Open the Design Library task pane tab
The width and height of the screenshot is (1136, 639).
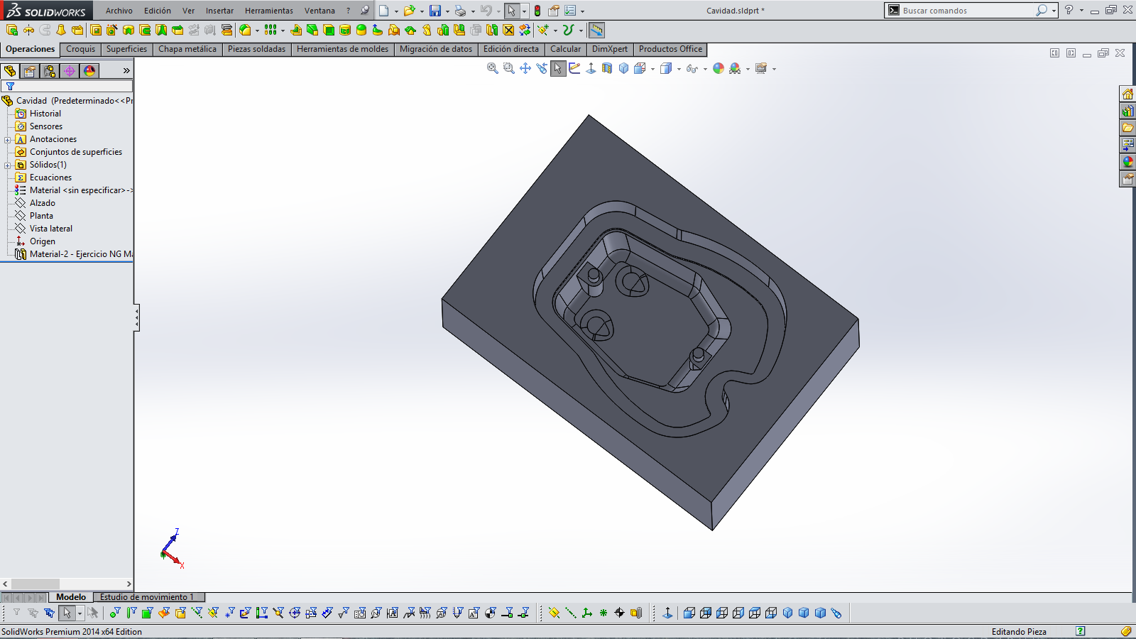pyautogui.click(x=1127, y=111)
